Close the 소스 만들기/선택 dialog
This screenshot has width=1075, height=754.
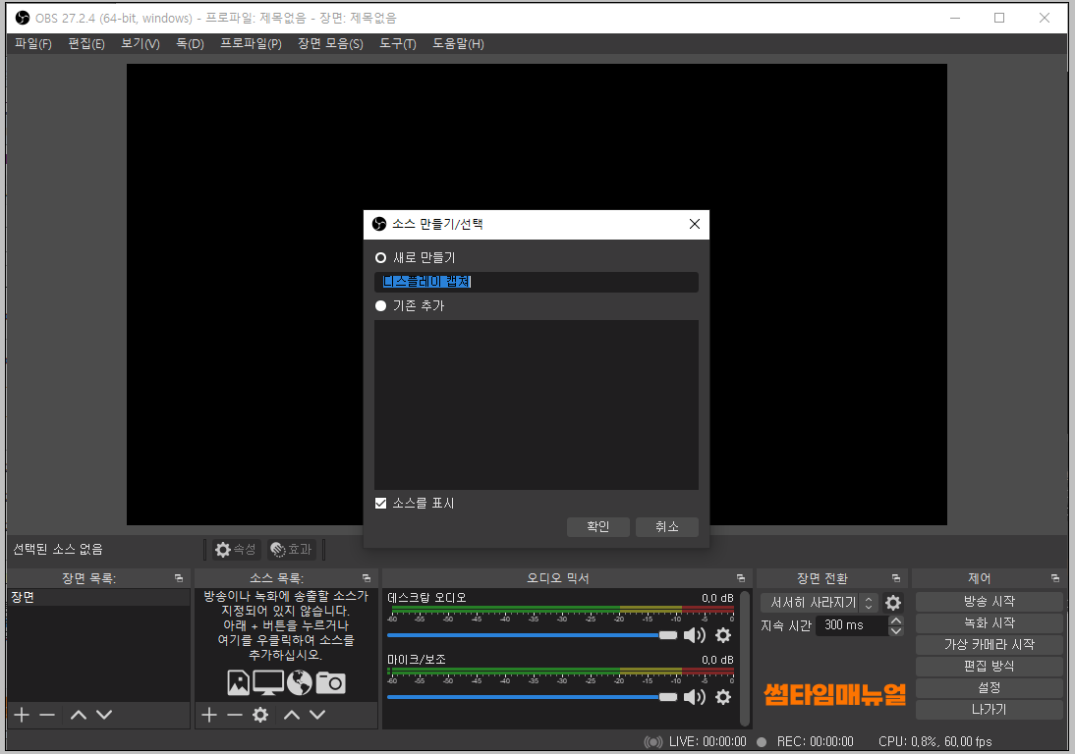695,224
